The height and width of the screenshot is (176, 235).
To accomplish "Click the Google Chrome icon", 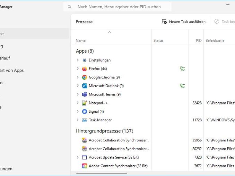I will click(x=85, y=77).
